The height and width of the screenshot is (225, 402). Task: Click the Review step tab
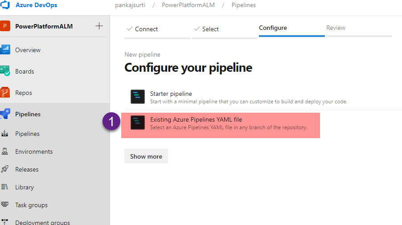tap(336, 28)
